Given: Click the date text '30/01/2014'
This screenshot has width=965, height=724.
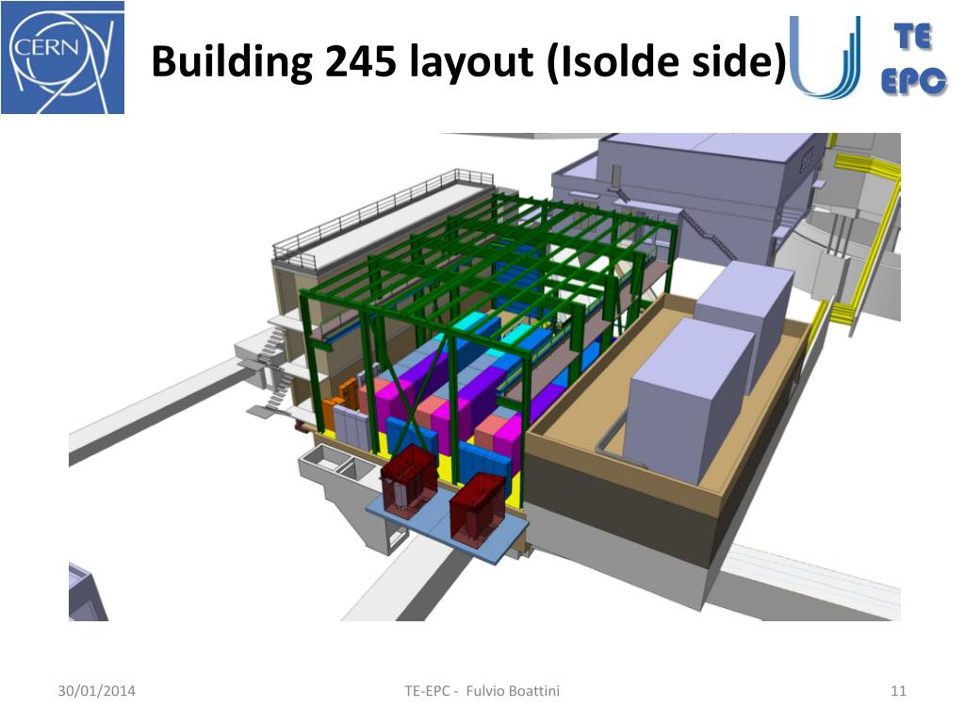Looking at the screenshot, I should tap(97, 691).
